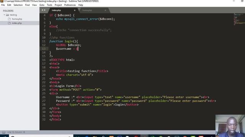Image resolution: width=245 pixels, height=137 pixels.
Task: Click the meta charset="utf-8" line
Action: (75, 75)
